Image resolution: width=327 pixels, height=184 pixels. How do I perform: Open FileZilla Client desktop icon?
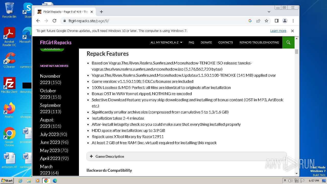9,85
